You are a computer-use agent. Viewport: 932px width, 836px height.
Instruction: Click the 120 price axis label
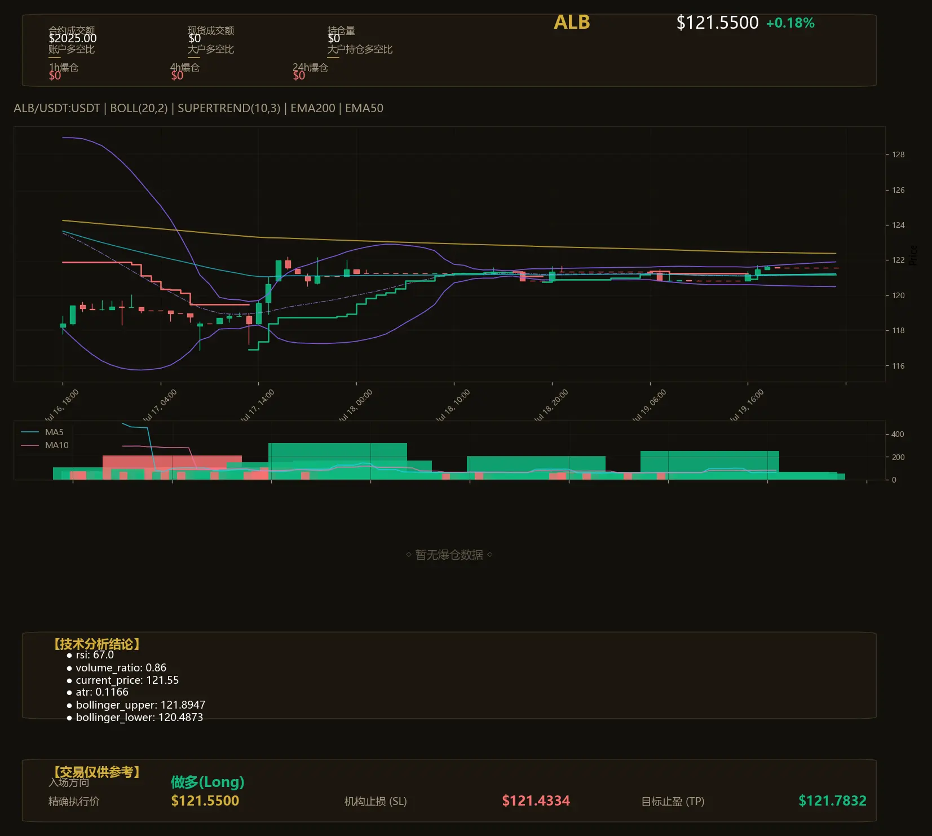(x=898, y=295)
